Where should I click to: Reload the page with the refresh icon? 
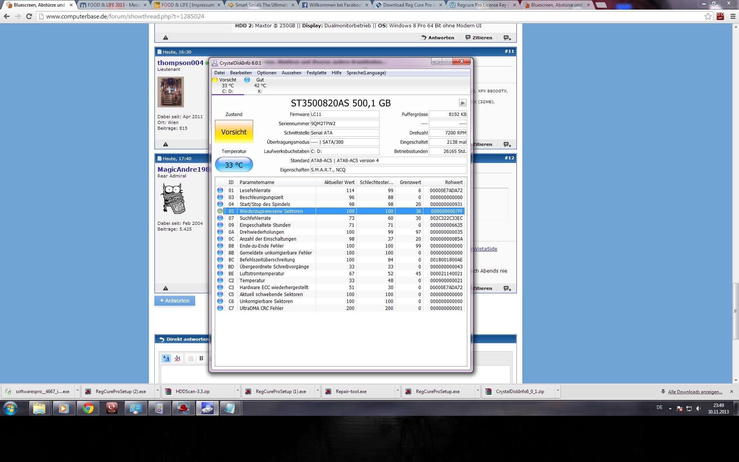29,16
